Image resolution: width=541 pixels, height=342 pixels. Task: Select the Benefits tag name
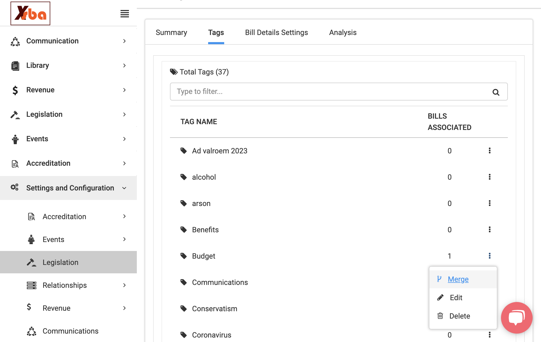205,230
